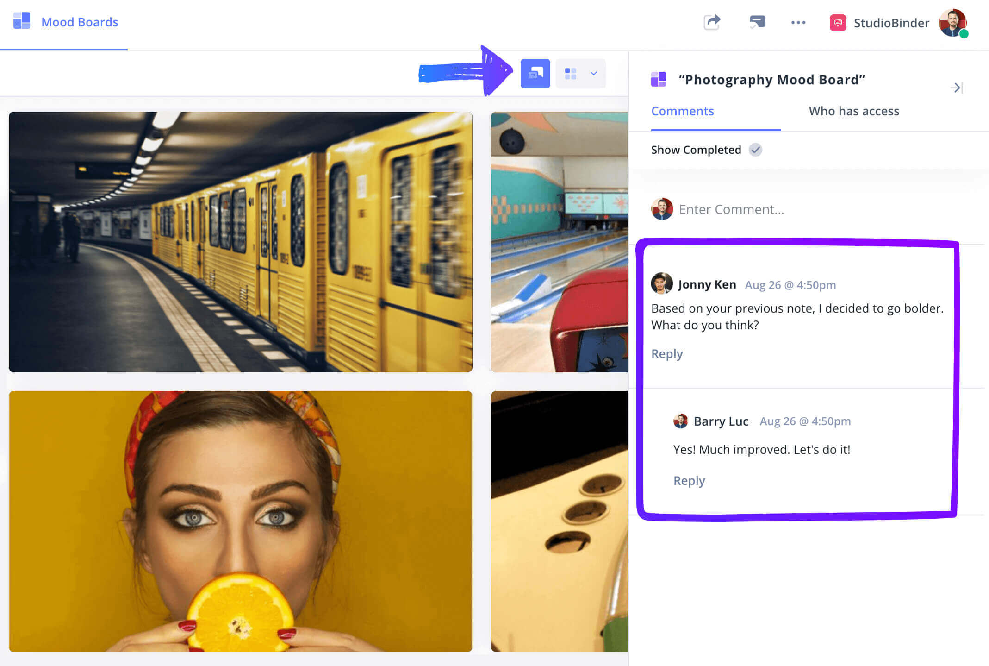The image size is (989, 666).
Task: Click the Enter Comment input field
Action: tap(809, 209)
